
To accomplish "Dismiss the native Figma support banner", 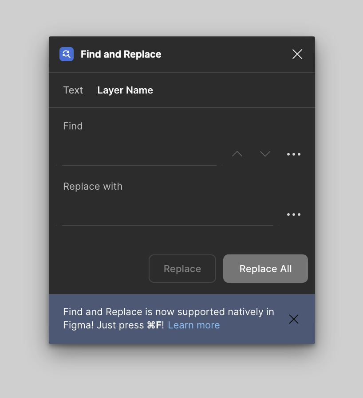I will (x=294, y=319).
